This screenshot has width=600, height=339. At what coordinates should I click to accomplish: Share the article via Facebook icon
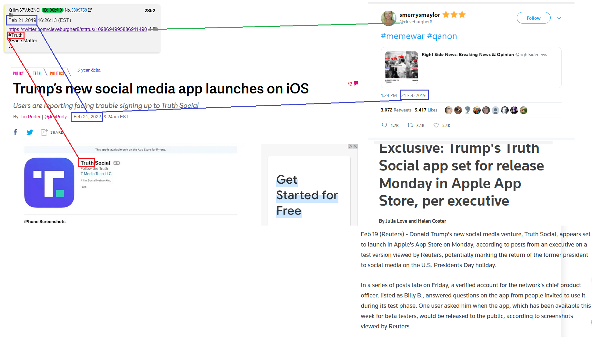click(x=15, y=132)
